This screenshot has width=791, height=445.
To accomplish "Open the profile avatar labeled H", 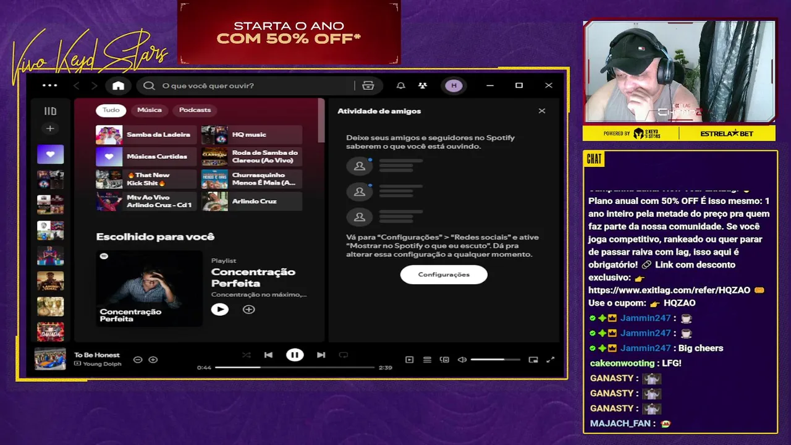I will [x=454, y=85].
